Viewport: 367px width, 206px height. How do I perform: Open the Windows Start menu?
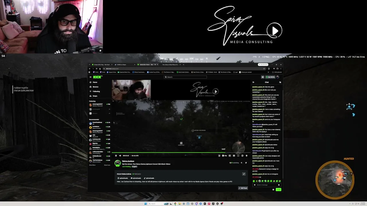click(146, 204)
